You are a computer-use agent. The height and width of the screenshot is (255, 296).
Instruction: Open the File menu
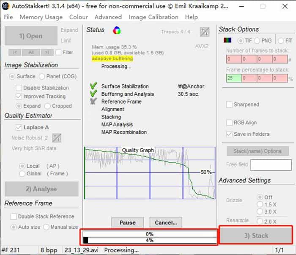[8, 17]
